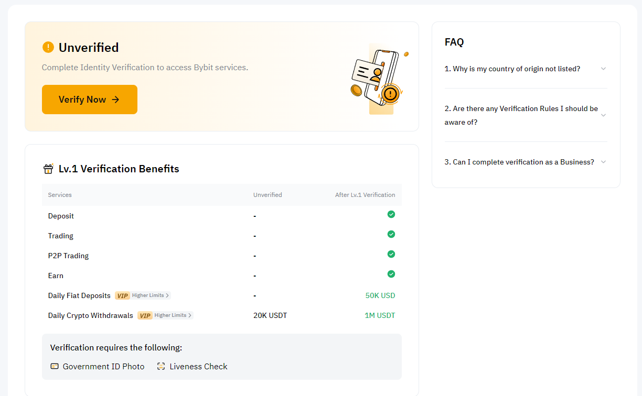This screenshot has width=642, height=396.
Task: Expand the 'Why is my country not listed' FAQ
Action: tap(603, 69)
